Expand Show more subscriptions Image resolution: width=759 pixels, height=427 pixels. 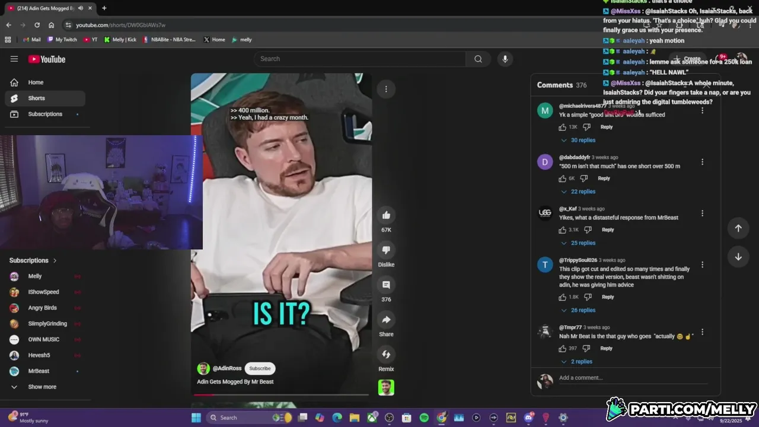tap(45, 387)
